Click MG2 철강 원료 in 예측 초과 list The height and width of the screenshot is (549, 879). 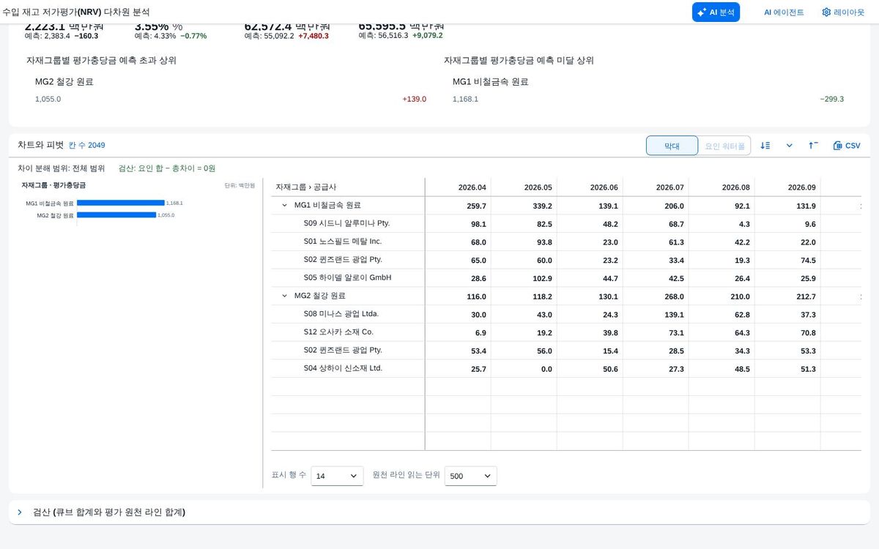click(x=64, y=82)
